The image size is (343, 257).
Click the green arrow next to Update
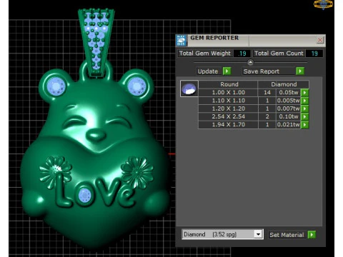click(x=227, y=71)
